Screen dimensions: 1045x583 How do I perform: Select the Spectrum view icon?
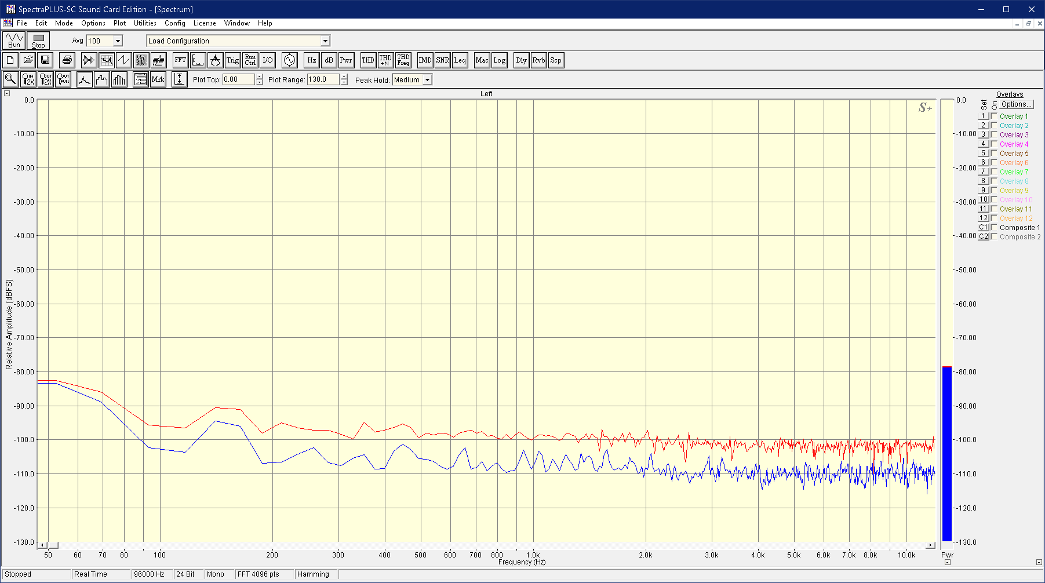click(x=106, y=60)
